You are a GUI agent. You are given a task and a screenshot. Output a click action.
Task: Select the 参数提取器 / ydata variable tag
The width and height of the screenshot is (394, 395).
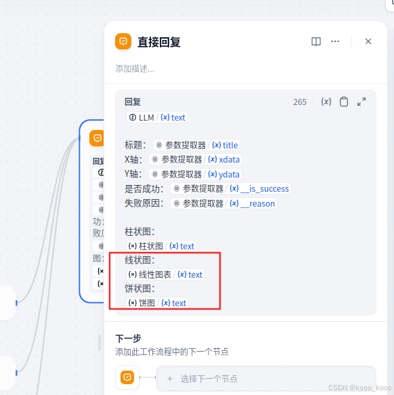point(195,174)
